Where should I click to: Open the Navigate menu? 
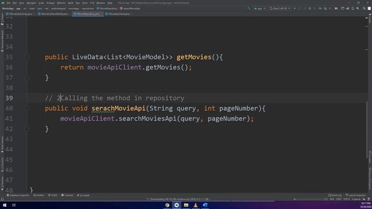[31, 3]
